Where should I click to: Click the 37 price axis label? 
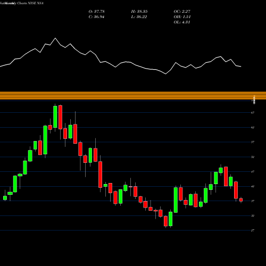(x=253, y=201)
